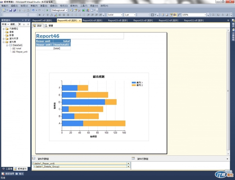The image size is (235, 180).
Task: Select the Repar_unit field in DataSet1
Action: pyautogui.click(x=22, y=52)
